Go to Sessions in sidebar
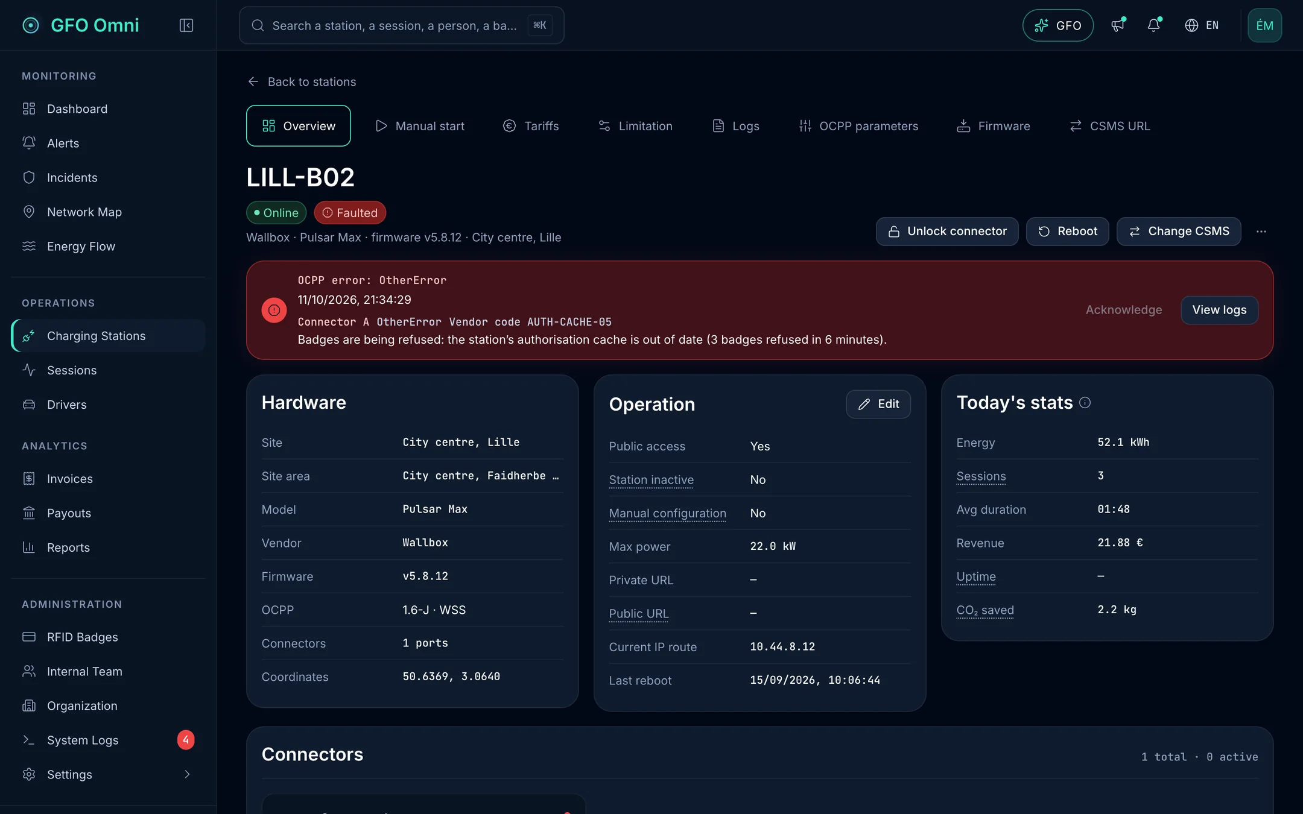This screenshot has width=1303, height=814. pos(109,370)
